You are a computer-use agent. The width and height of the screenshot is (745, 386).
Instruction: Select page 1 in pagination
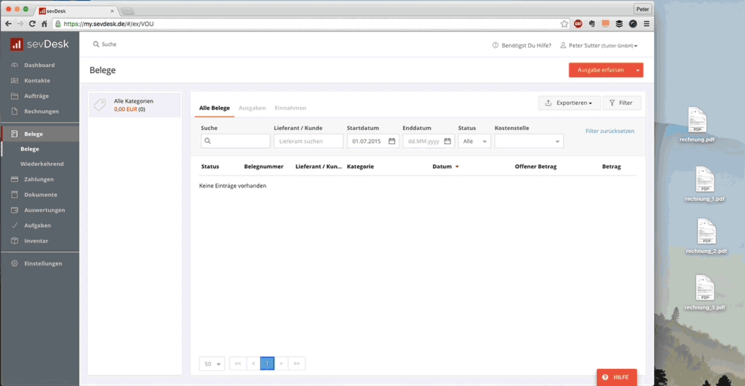267,364
